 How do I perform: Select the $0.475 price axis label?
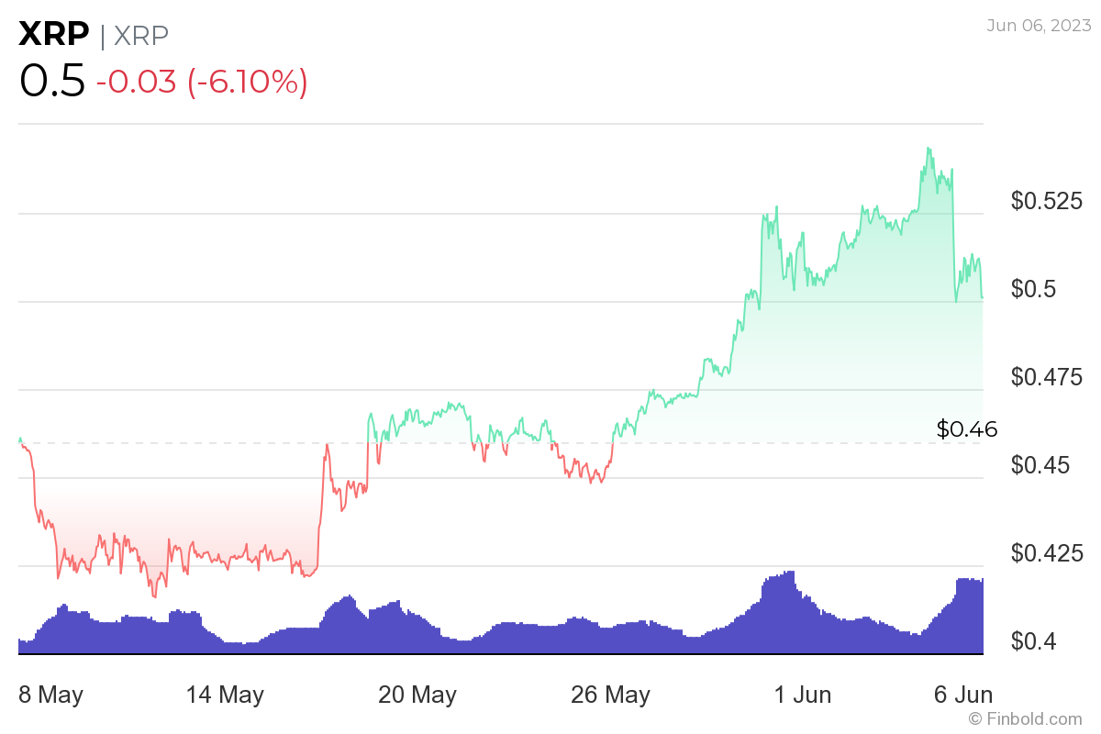coord(1046,377)
